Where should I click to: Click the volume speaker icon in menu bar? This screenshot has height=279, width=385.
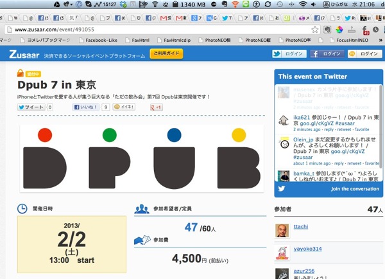coord(314,4)
